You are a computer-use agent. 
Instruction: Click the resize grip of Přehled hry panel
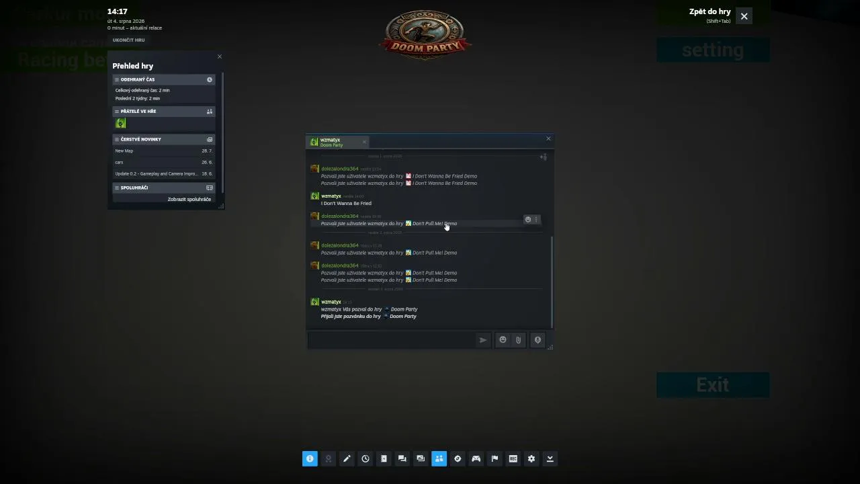[x=220, y=206]
